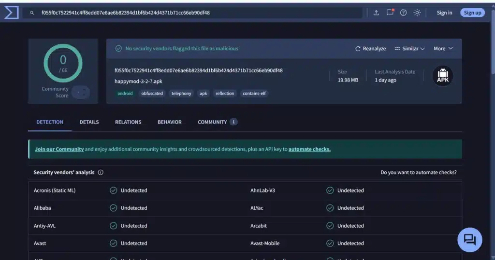This screenshot has height=260, width=495.
Task: Click the Alibaba vendor name
Action: tap(43, 208)
